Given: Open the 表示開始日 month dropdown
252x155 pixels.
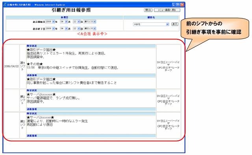Looking at the screenshot, I should coord(64,22).
